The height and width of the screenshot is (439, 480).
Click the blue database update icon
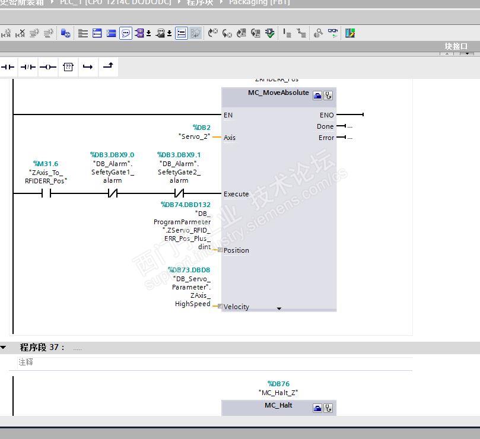coord(65,33)
